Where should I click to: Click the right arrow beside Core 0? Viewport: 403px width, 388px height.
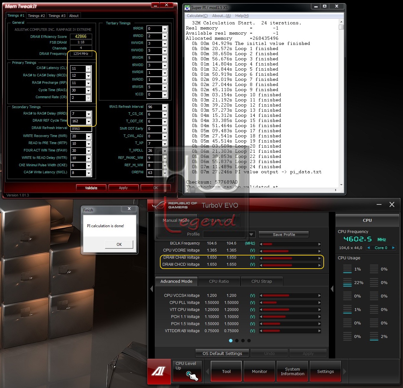coord(393,248)
